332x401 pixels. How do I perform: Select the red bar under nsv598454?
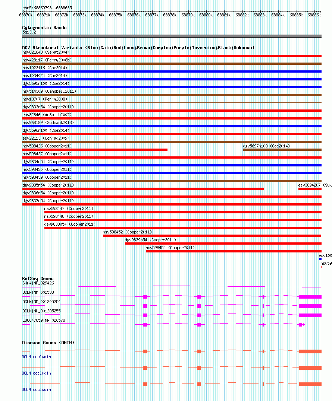[x=234, y=251]
